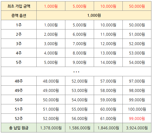Click the '총 납입 원금' label cell
152x133 pixels.
click(19, 128)
